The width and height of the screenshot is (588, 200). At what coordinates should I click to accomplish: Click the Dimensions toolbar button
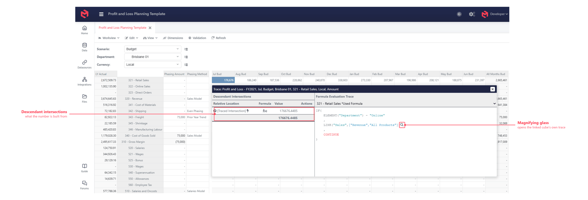tap(173, 38)
